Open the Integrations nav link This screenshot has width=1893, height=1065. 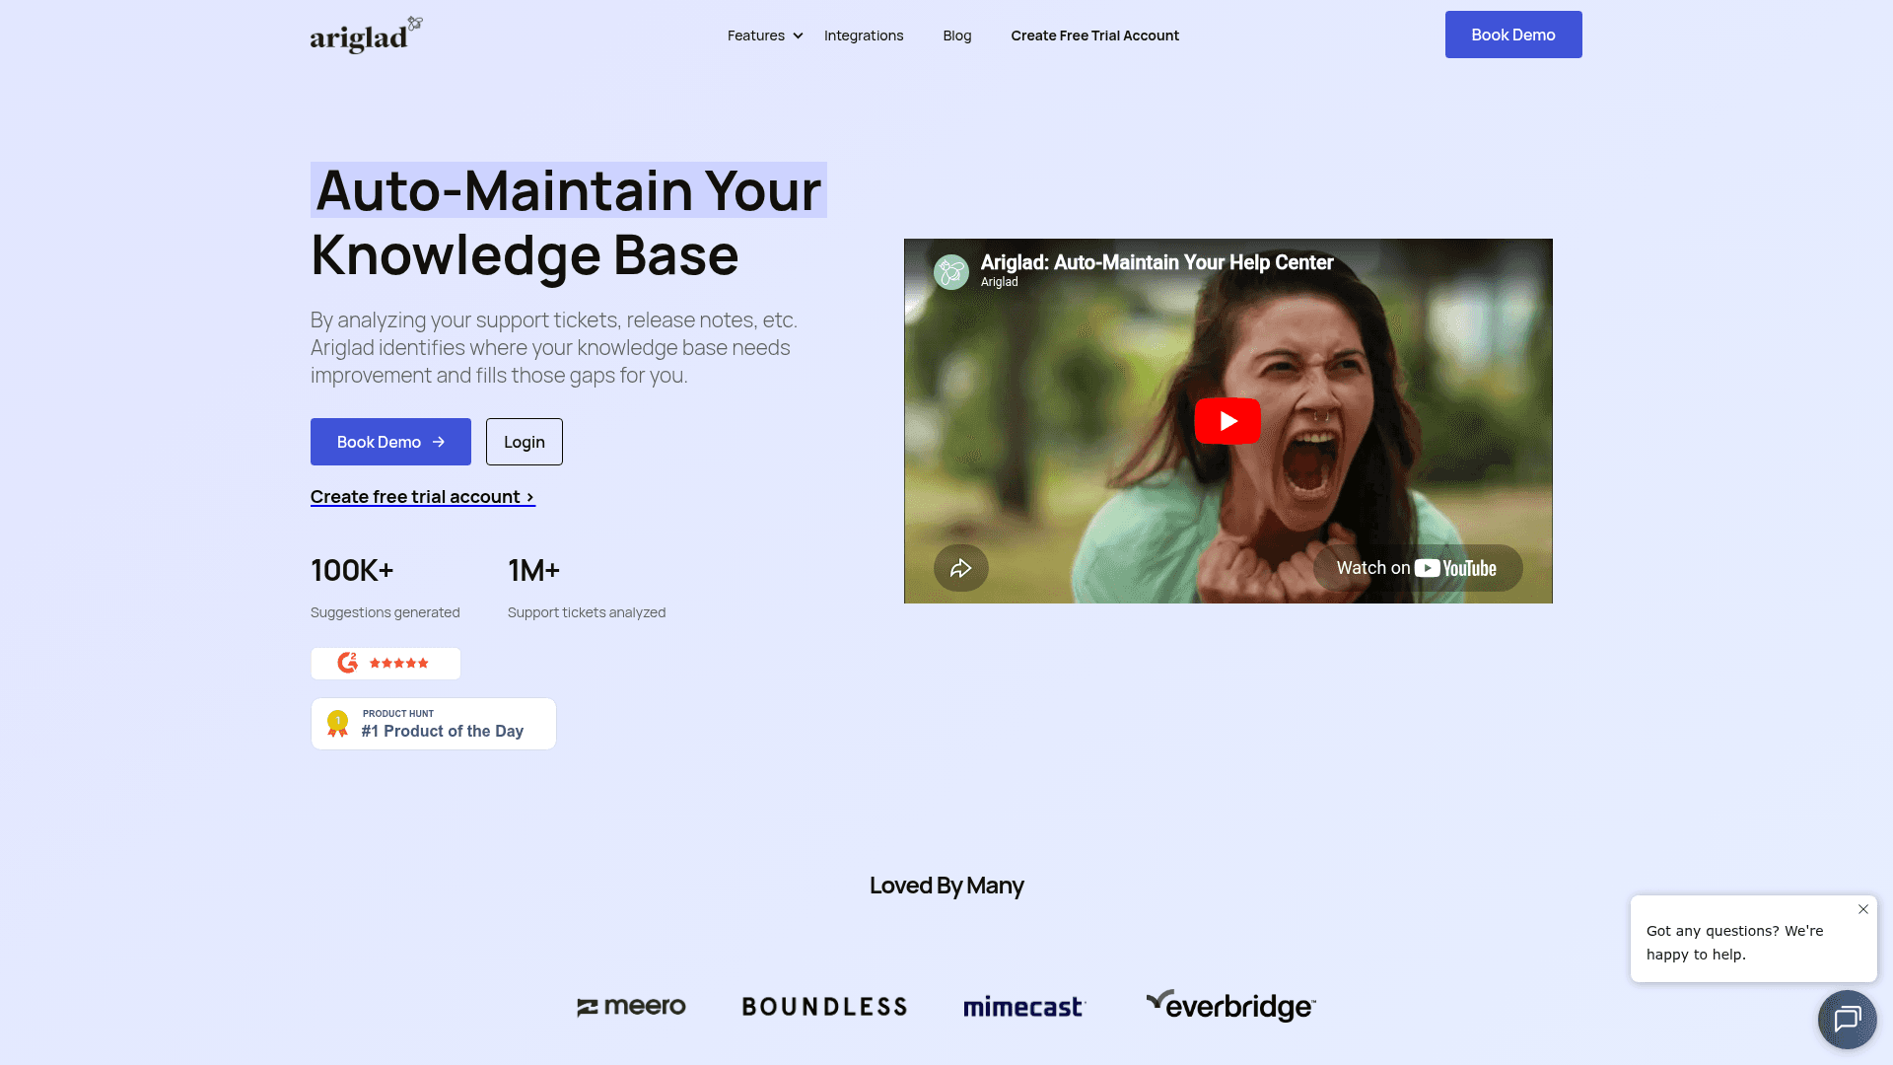click(x=864, y=35)
